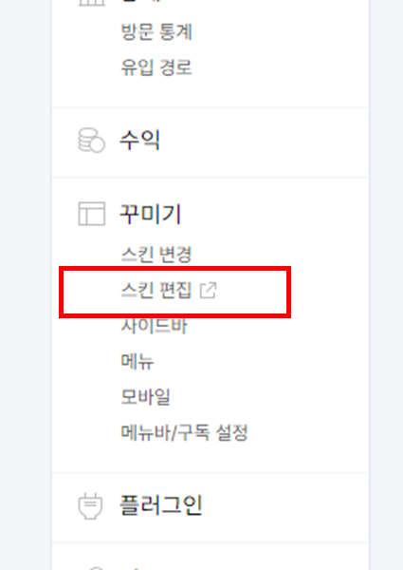Open 스킨 변경 under 꾸미기
403x570 pixels.
pos(156,254)
